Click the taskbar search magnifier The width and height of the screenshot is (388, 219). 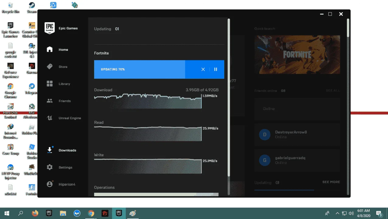[x=21, y=213]
